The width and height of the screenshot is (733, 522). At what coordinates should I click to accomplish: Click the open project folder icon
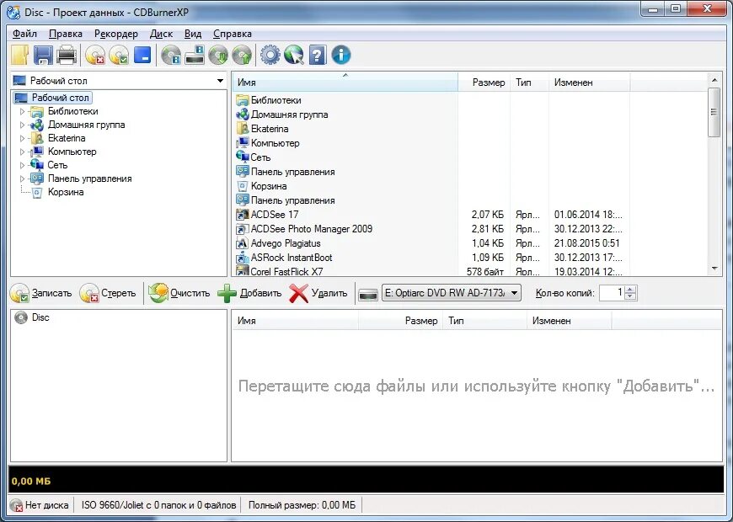pyautogui.click(x=19, y=55)
